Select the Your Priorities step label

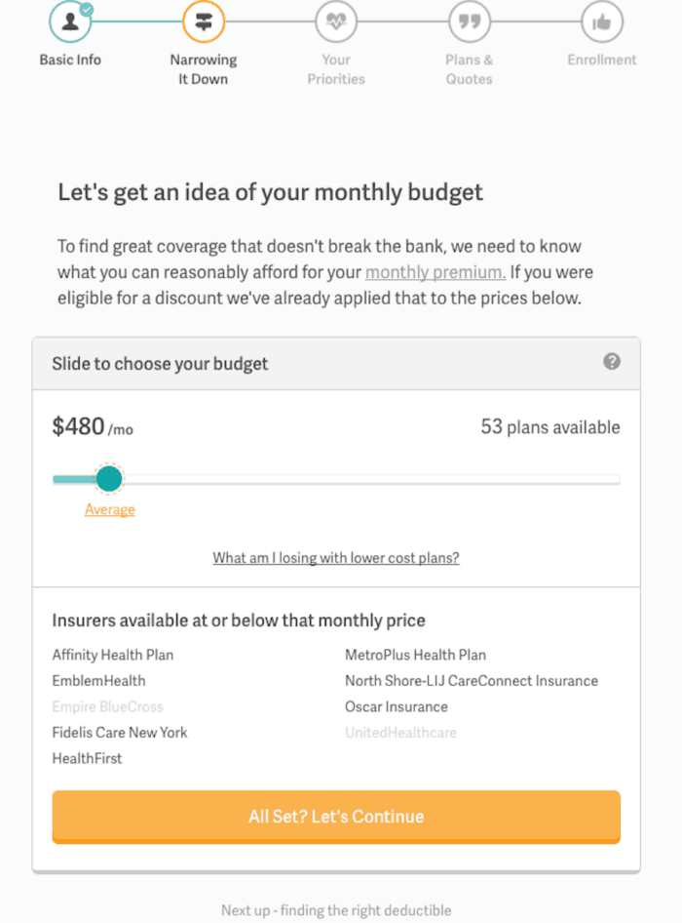[x=336, y=69]
